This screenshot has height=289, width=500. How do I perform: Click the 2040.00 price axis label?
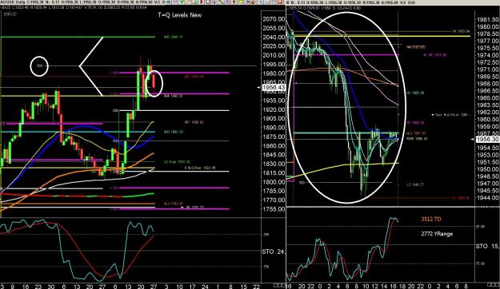coord(274,38)
